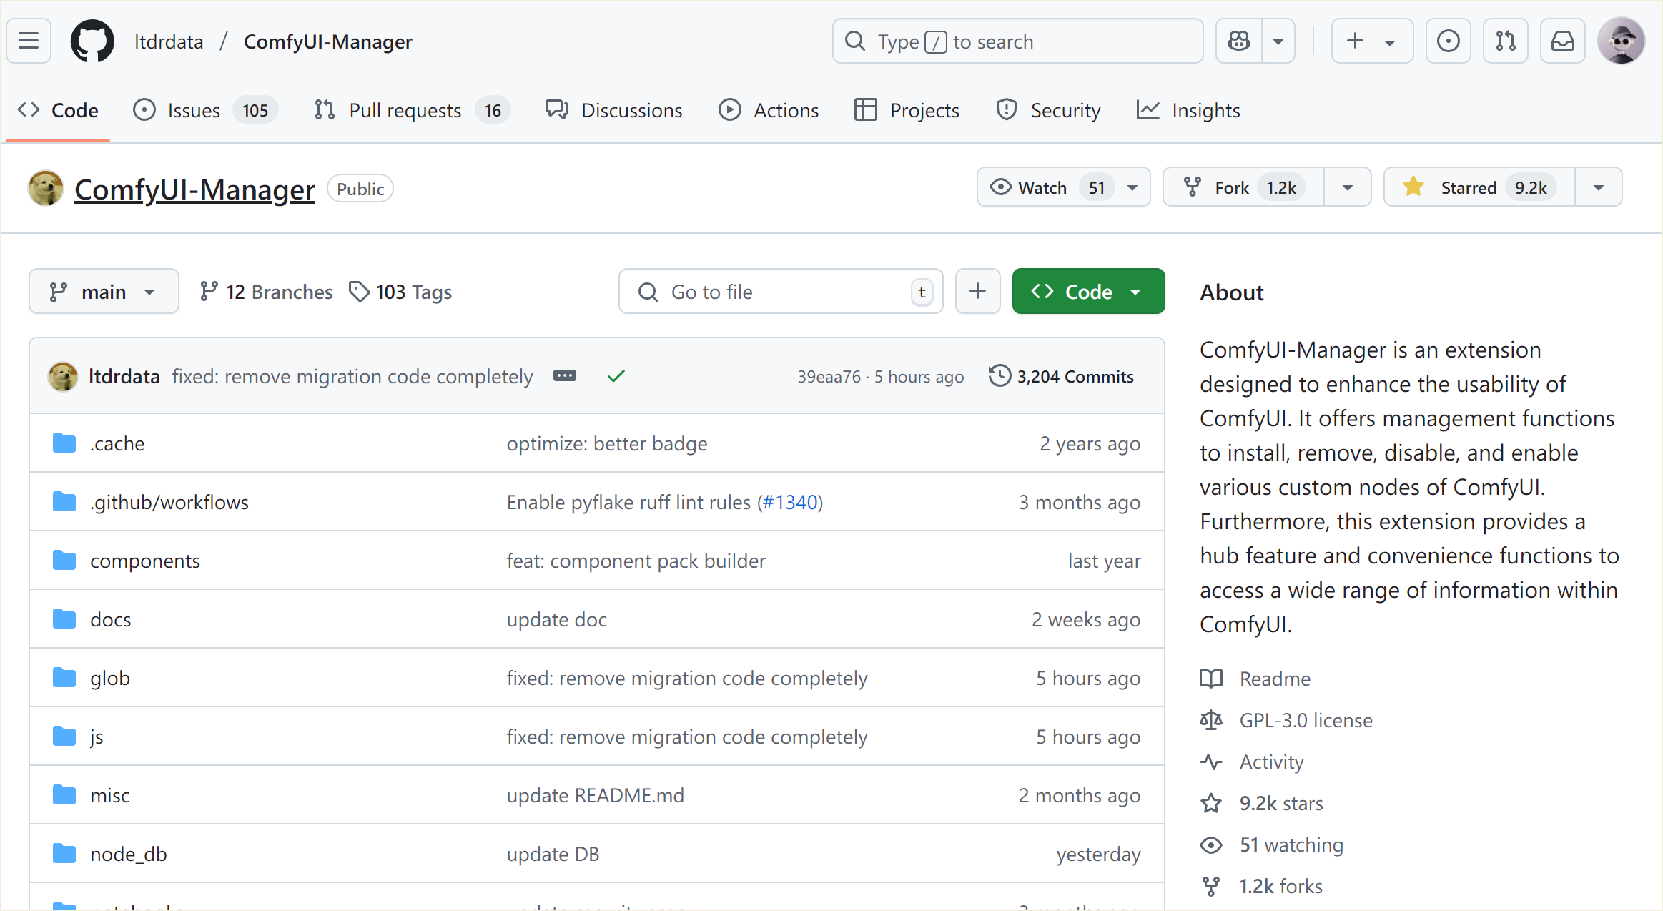Open 'feat: component pack builder' commit message
This screenshot has width=1663, height=911.
point(636,561)
